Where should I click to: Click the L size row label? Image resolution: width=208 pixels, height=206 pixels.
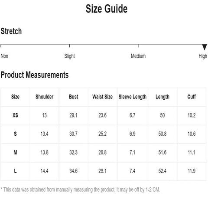(x=15, y=171)
